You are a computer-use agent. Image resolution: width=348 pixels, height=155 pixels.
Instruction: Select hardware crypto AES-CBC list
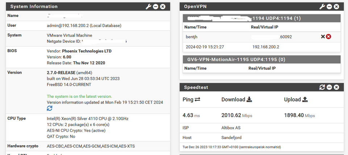coord(91,146)
